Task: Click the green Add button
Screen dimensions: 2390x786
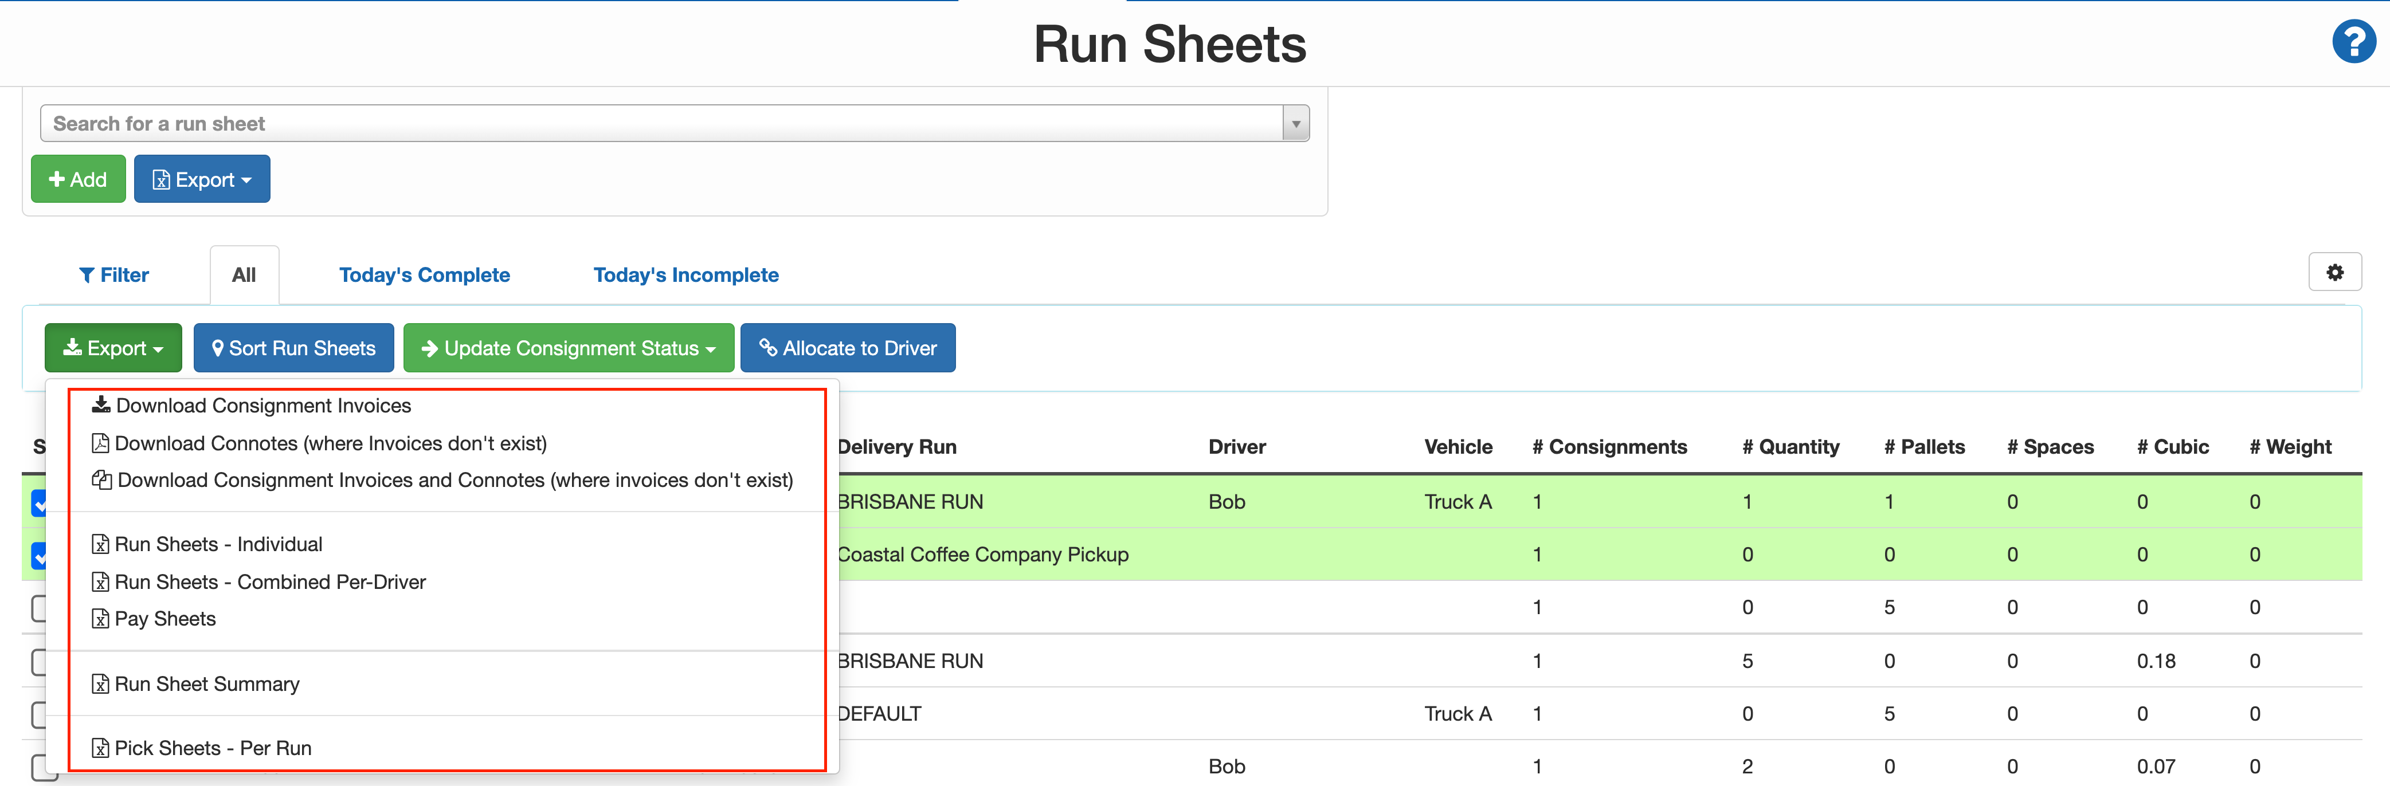Action: pyautogui.click(x=78, y=178)
